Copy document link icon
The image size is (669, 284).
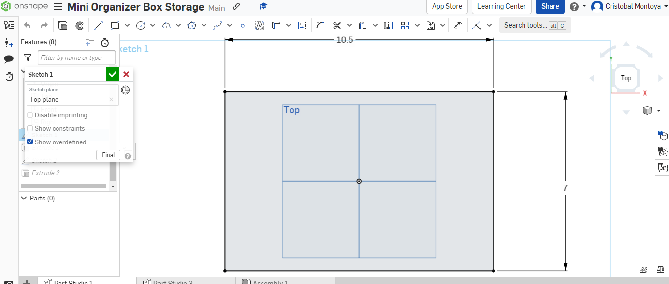click(x=236, y=6)
